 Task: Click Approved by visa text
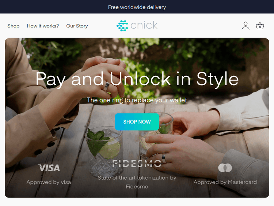coord(49,182)
